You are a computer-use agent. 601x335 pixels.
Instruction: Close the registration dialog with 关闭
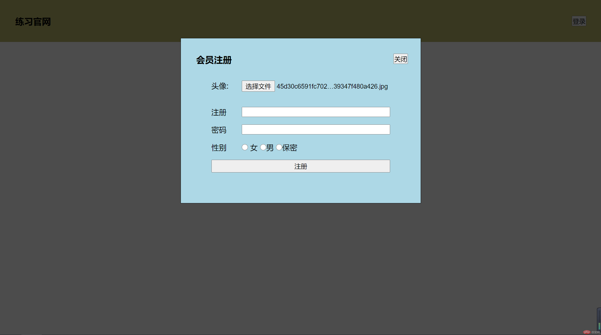400,59
